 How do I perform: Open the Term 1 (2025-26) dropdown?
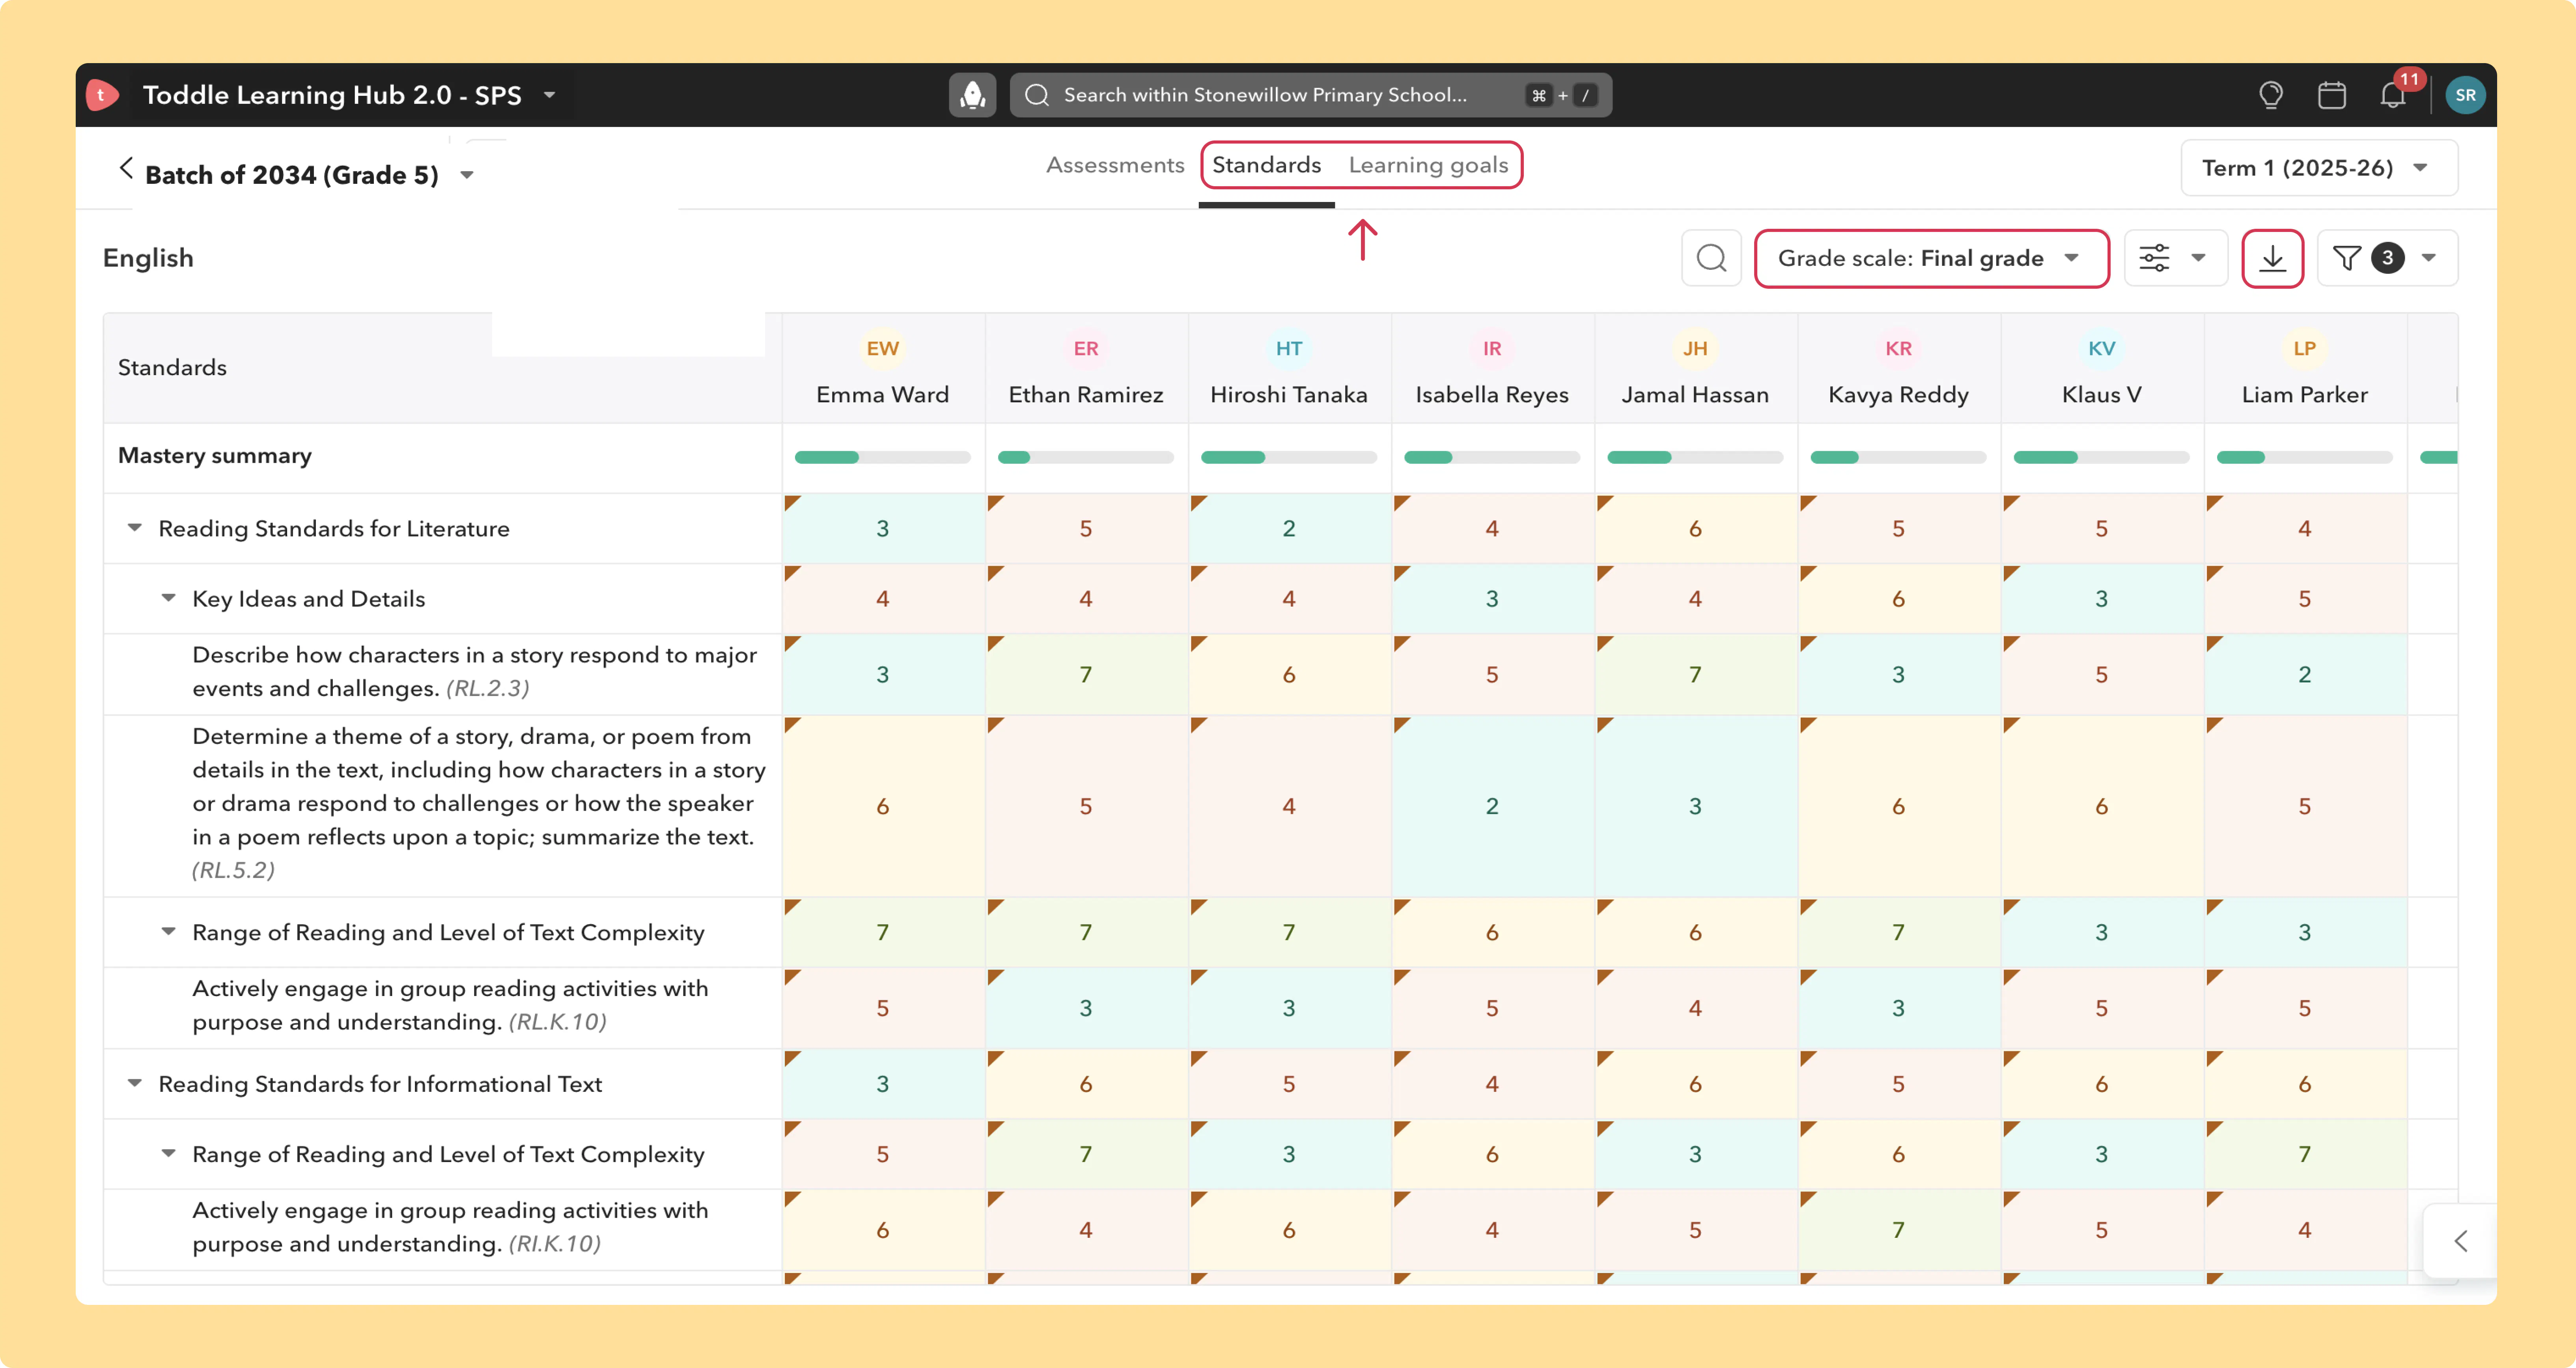click(x=2319, y=168)
